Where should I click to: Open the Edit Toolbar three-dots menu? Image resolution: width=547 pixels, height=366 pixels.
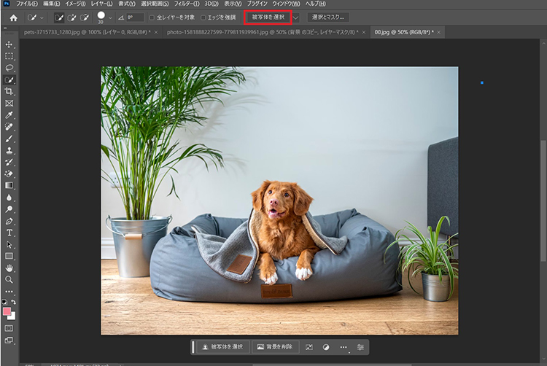[9, 292]
